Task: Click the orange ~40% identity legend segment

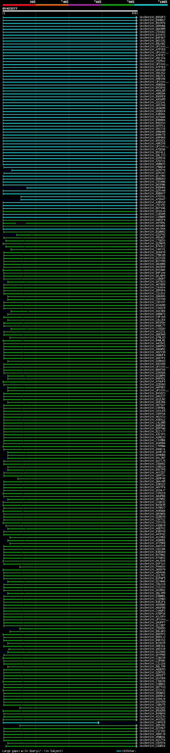Action: [52, 5]
